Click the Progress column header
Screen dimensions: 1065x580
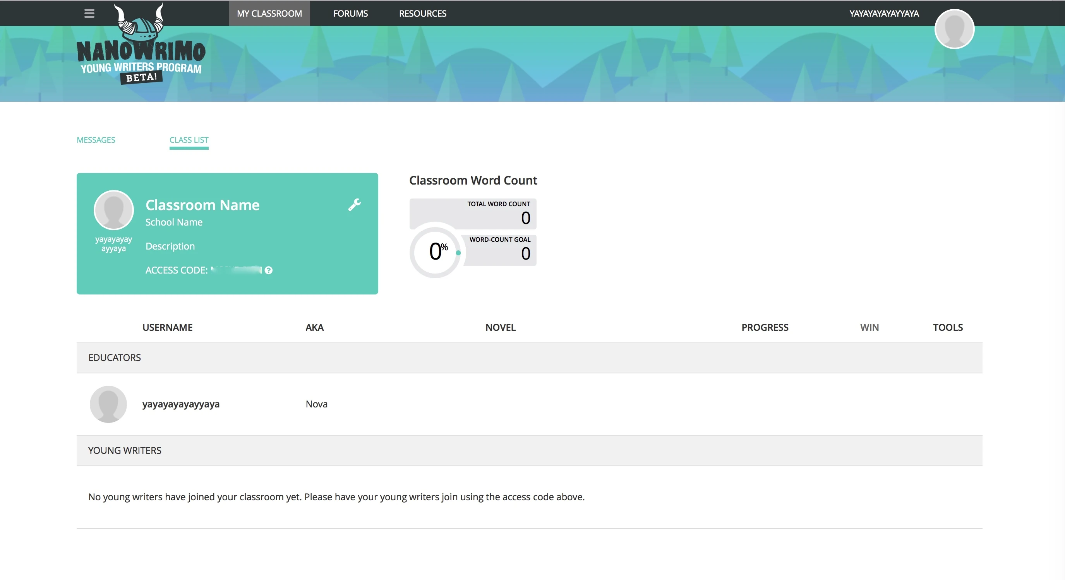765,327
